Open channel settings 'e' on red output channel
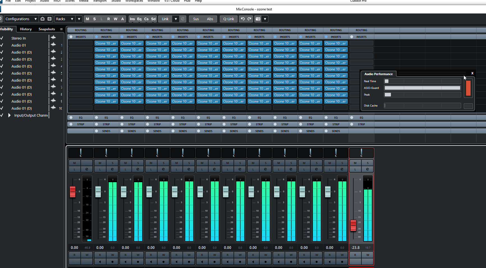 click(367, 169)
